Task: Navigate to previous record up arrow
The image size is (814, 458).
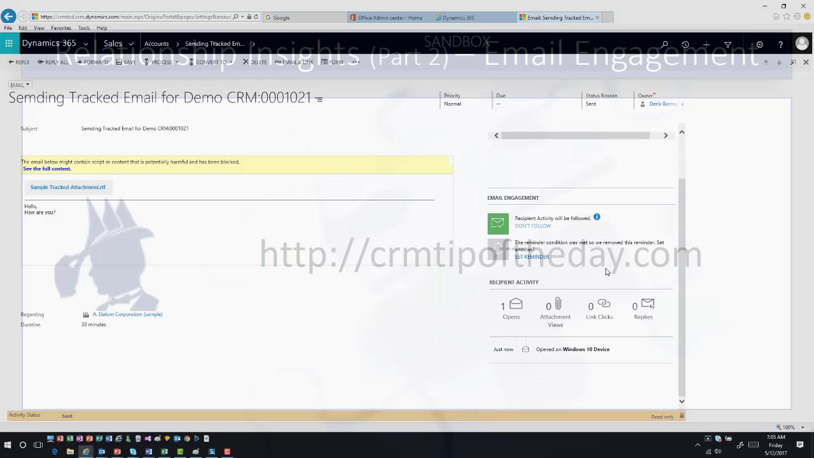Action: tap(766, 62)
